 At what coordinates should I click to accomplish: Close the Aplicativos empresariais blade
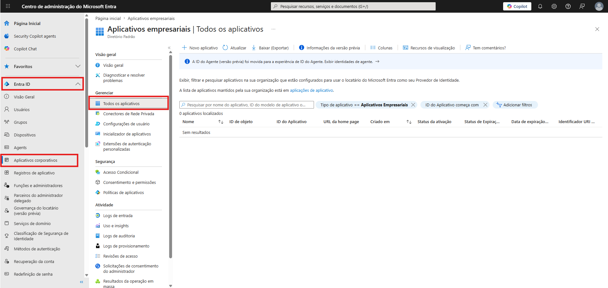[597, 29]
